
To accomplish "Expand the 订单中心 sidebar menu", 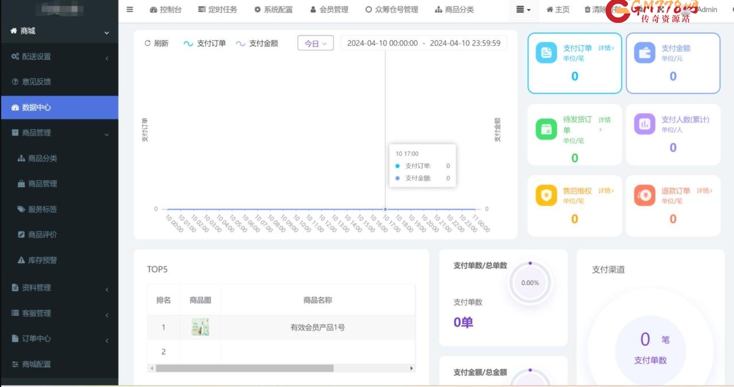I will (59, 339).
